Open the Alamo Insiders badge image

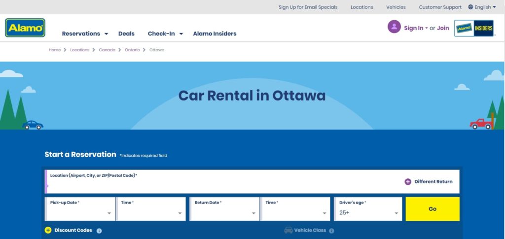pyautogui.click(x=474, y=28)
